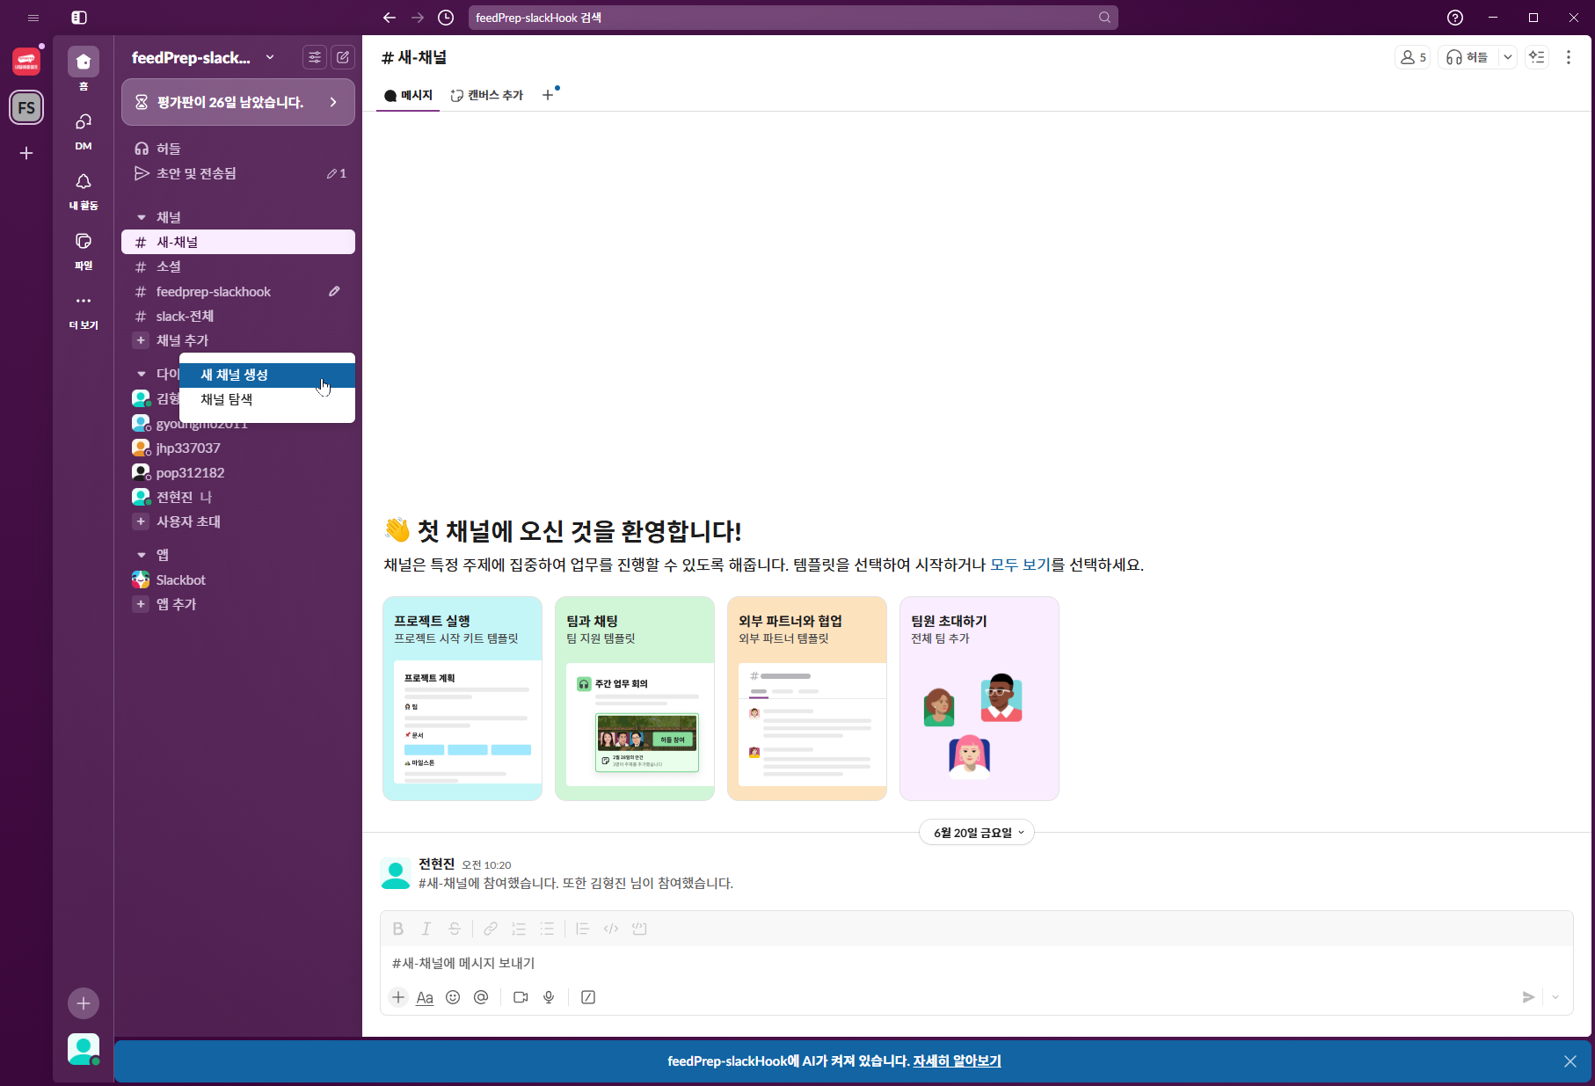This screenshot has width=1595, height=1086.
Task: Dismiss the AI banner with X
Action: tap(1570, 1061)
